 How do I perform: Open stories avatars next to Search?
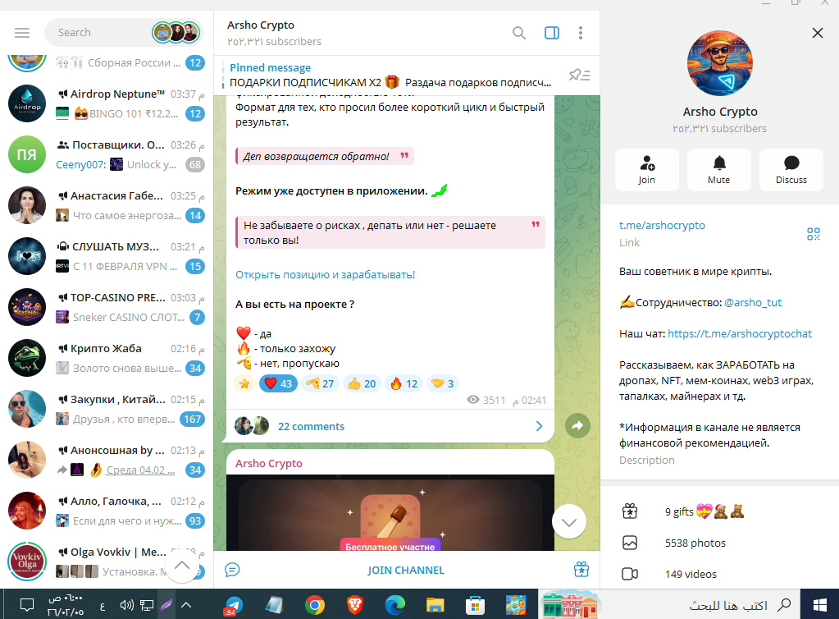click(x=176, y=33)
